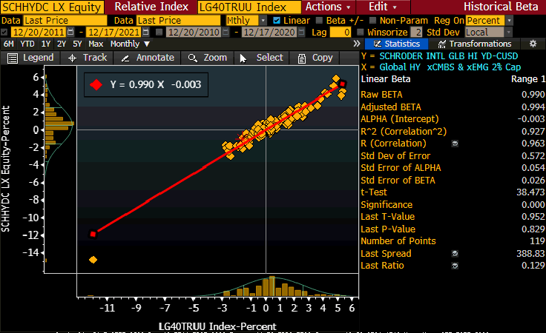Enable the Beta +/- checkbox

coord(320,21)
